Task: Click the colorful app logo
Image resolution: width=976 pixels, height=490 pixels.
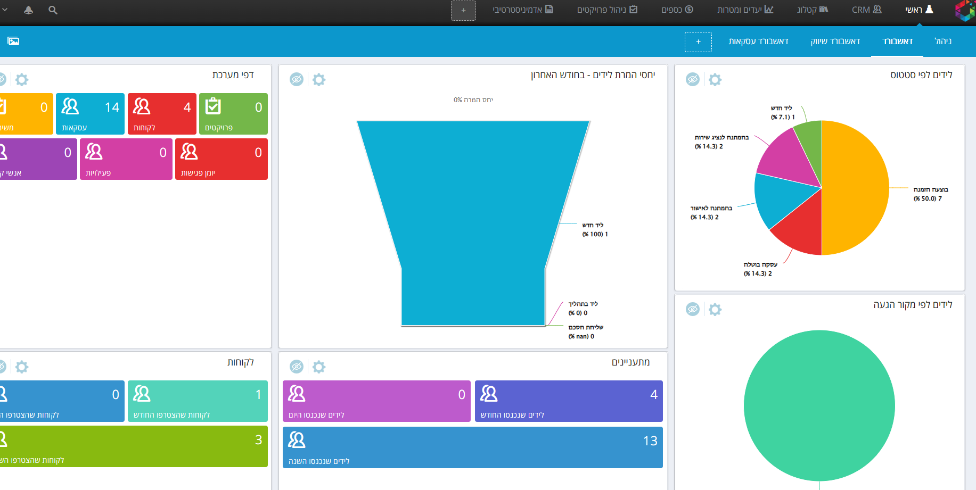Action: pyautogui.click(x=965, y=11)
